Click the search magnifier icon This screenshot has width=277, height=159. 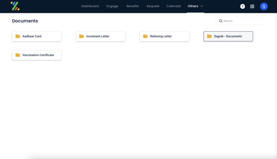[221, 21]
